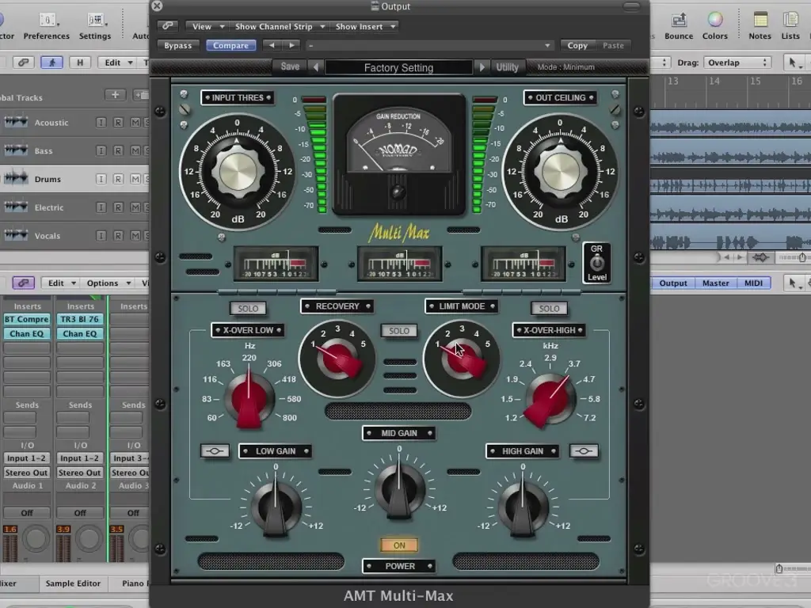Click the low band link icon beside LOW GAIN

(x=215, y=451)
